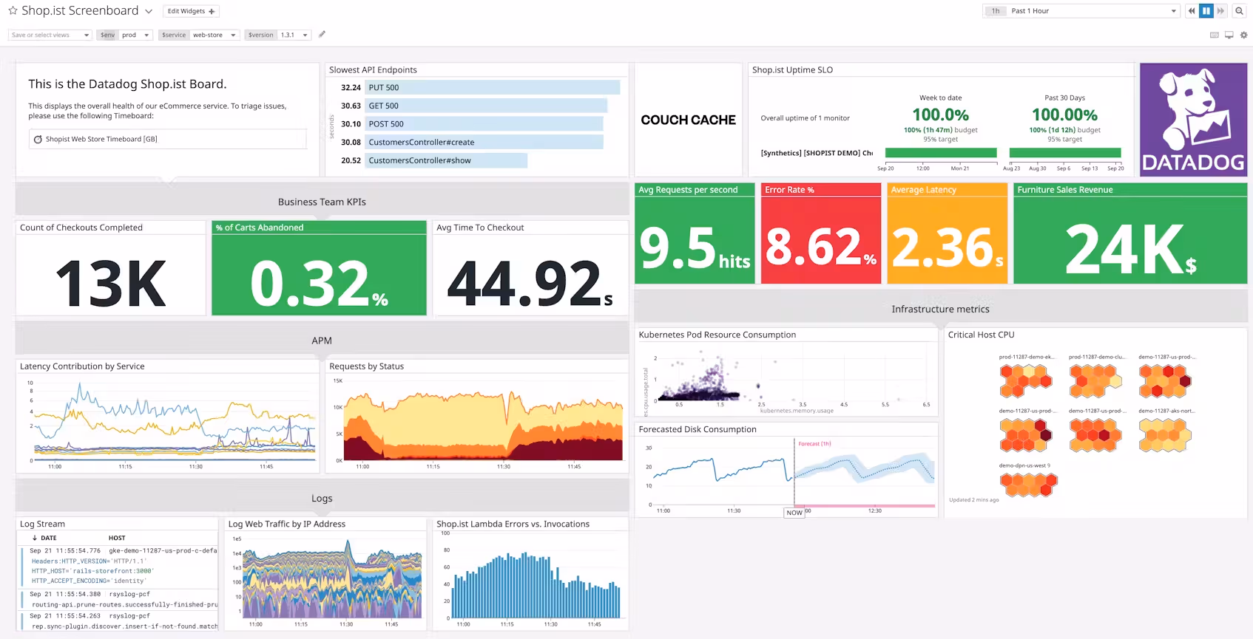Screen dimensions: 1253x639
Task: Click the pencil icon to edit template variables
Action: pyautogui.click(x=322, y=34)
